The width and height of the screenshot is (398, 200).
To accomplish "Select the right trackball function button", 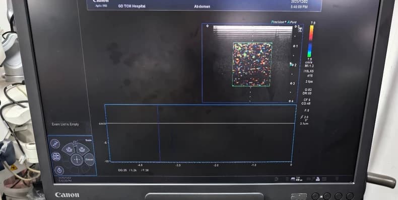I will point(83,149).
